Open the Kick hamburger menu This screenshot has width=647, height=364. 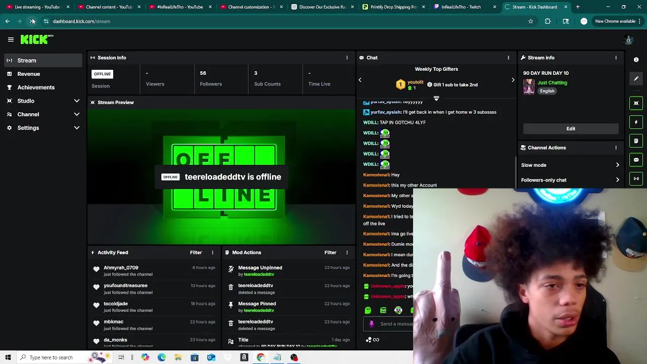(x=11, y=39)
